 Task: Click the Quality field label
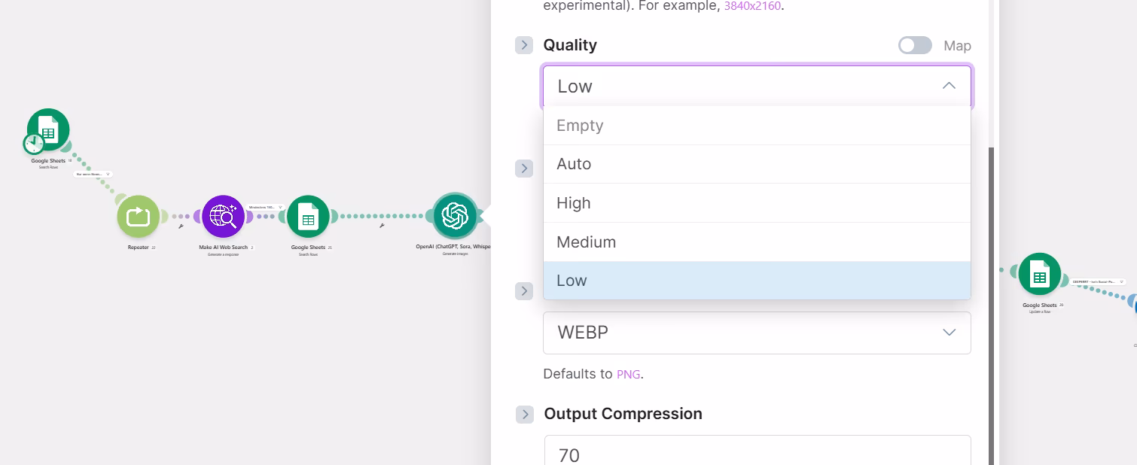tap(570, 45)
